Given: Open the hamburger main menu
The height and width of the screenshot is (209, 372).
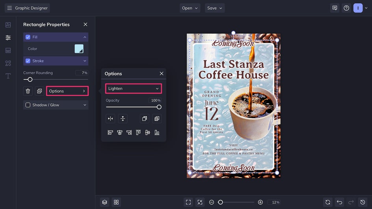Looking at the screenshot, I should click(x=9, y=8).
